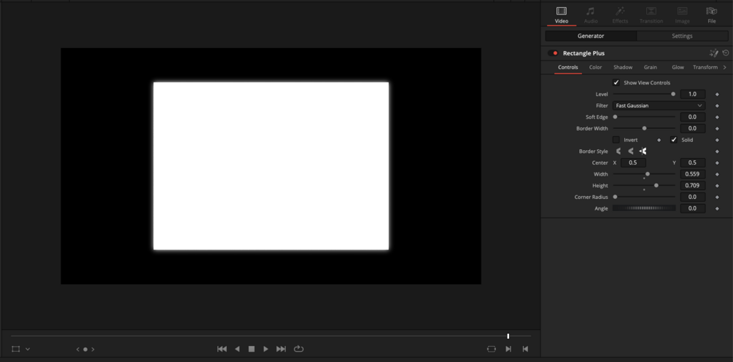Click the viewer Transform overlay icon
Image resolution: width=733 pixels, height=362 pixels.
tap(16, 349)
